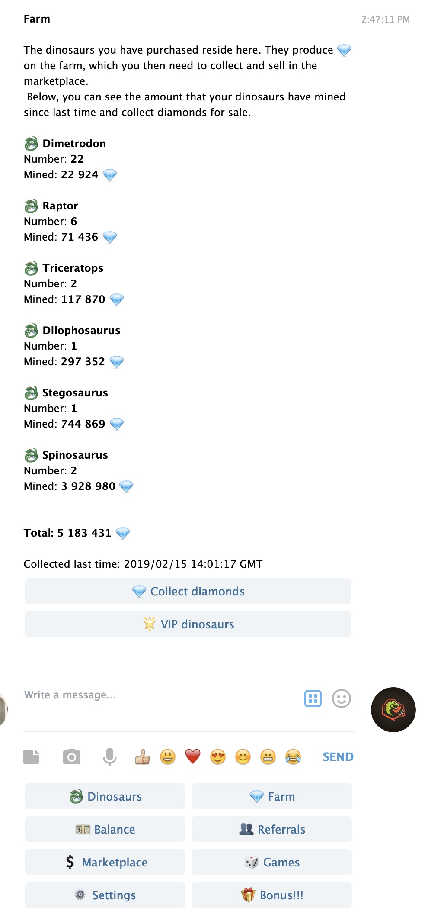Insert the tears of joy emoji
Viewport: 428px width, 914px height.
(293, 756)
